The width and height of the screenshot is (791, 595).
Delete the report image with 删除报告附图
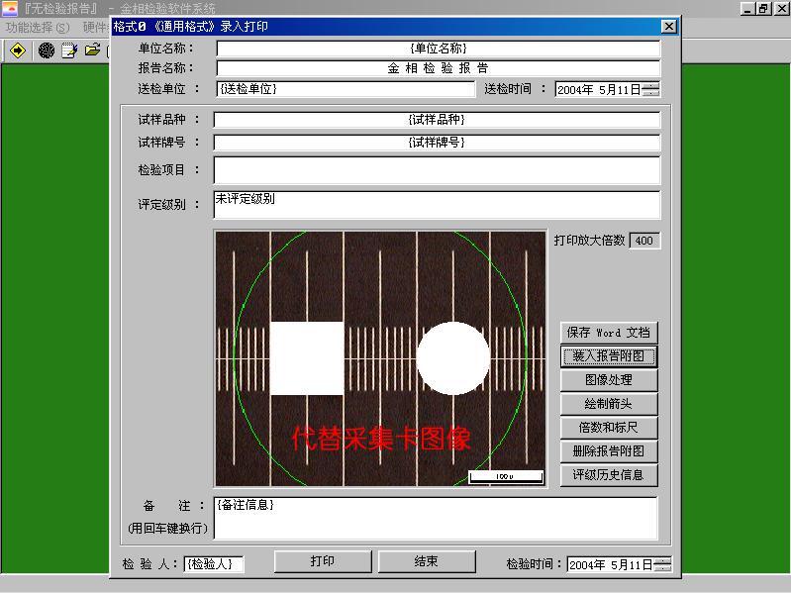click(609, 451)
